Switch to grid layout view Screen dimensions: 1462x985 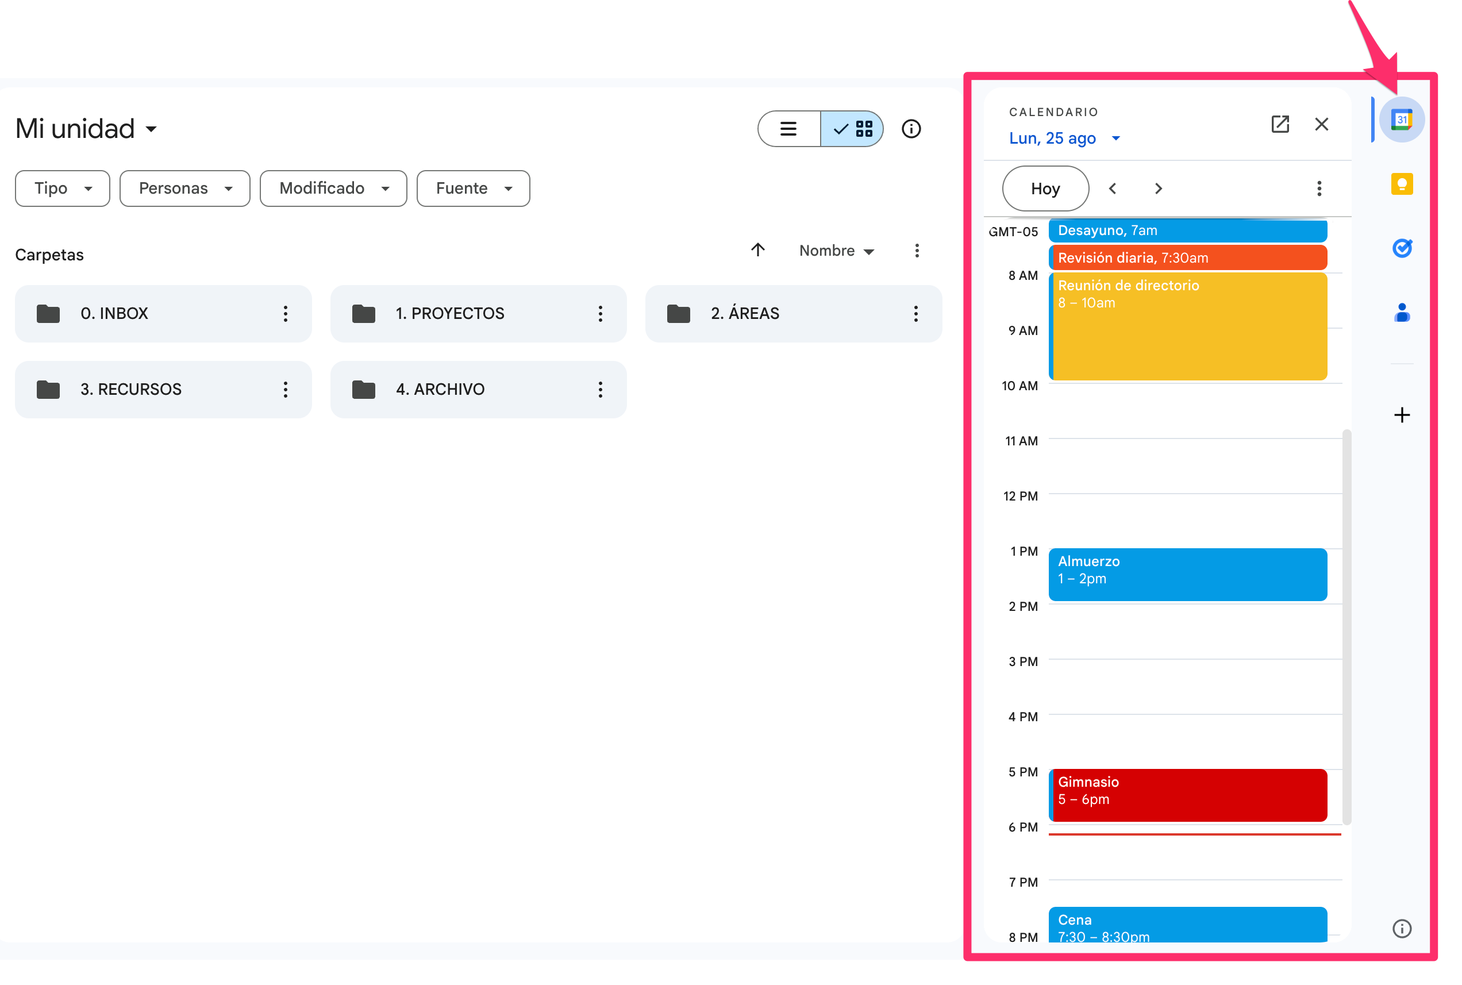pyautogui.click(x=852, y=129)
